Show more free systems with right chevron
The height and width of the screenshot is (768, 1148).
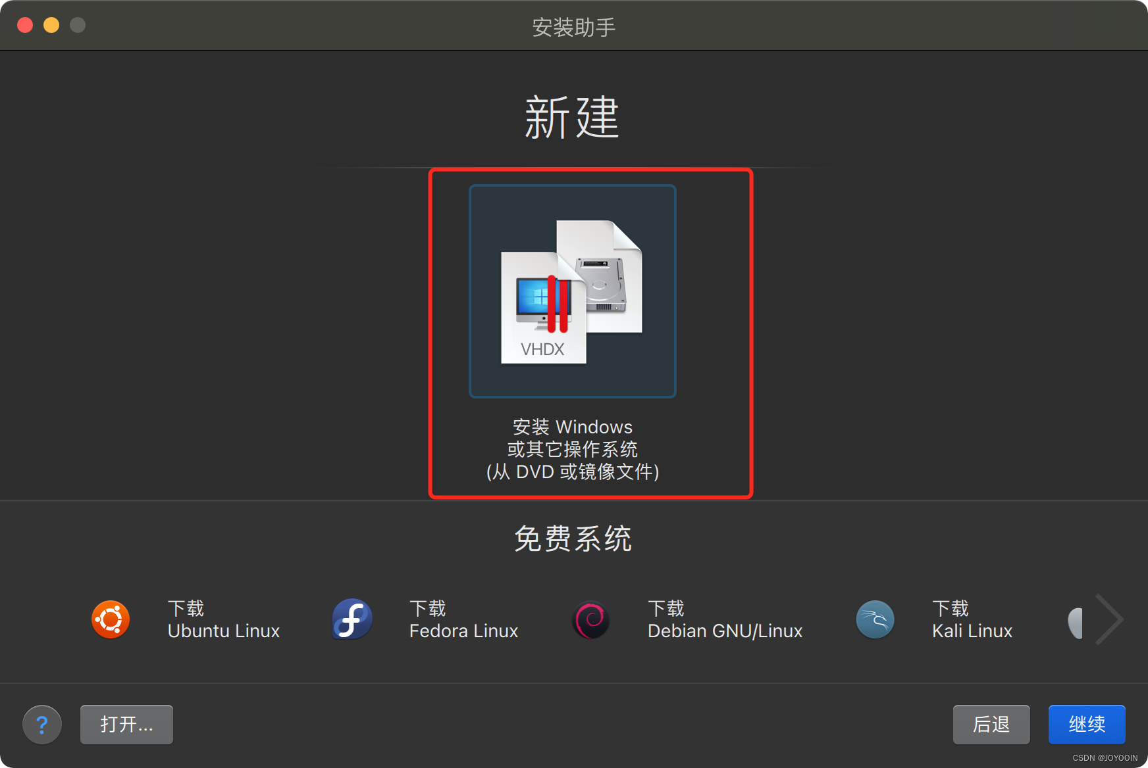click(x=1109, y=619)
